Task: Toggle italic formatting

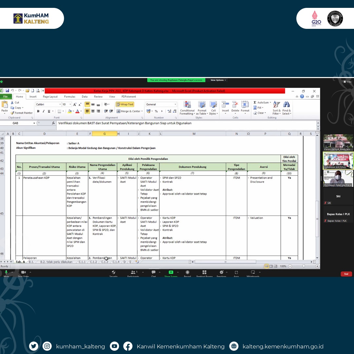Action: pyautogui.click(x=43, y=111)
